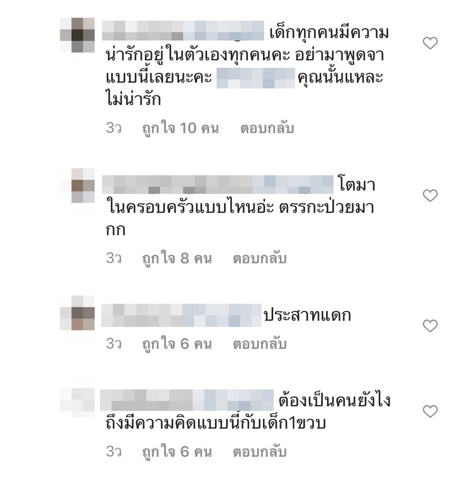Tap the profile picture beside ประสาทแดก
Viewport: 465px width, 477px height.
point(77,313)
